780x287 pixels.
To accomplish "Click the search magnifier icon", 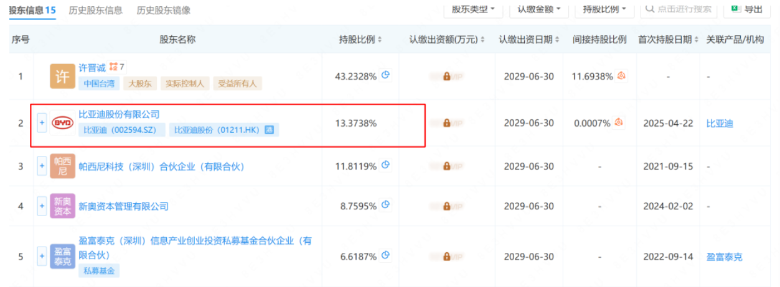I will click(650, 9).
